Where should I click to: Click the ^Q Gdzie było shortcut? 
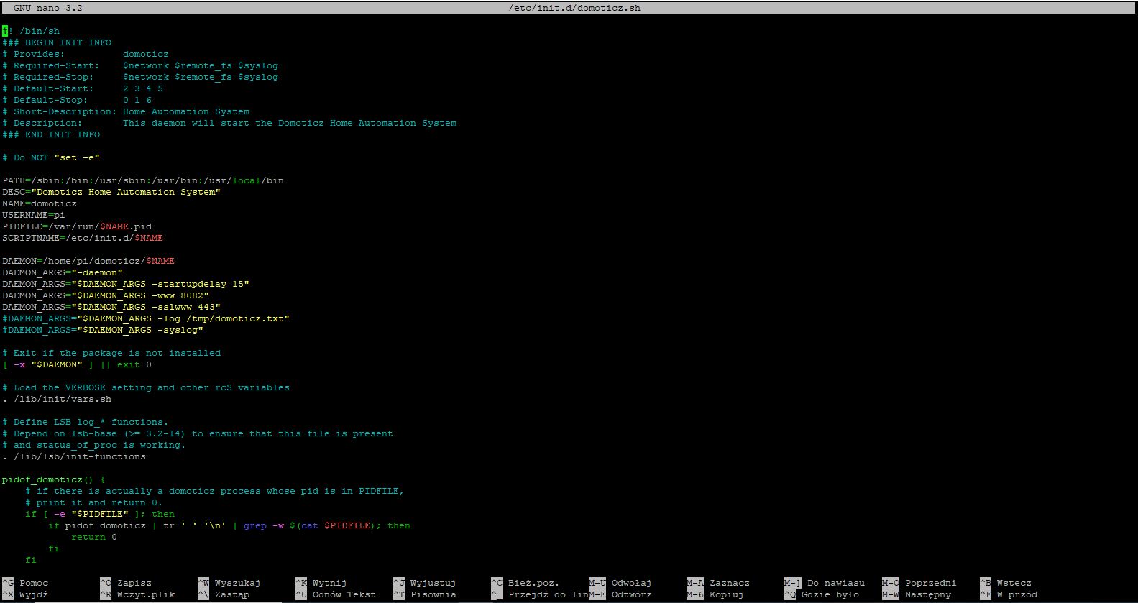pyautogui.click(x=822, y=594)
